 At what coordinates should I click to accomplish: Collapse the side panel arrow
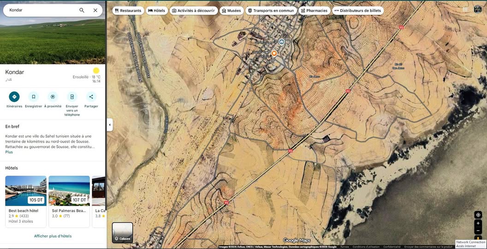coord(110,125)
